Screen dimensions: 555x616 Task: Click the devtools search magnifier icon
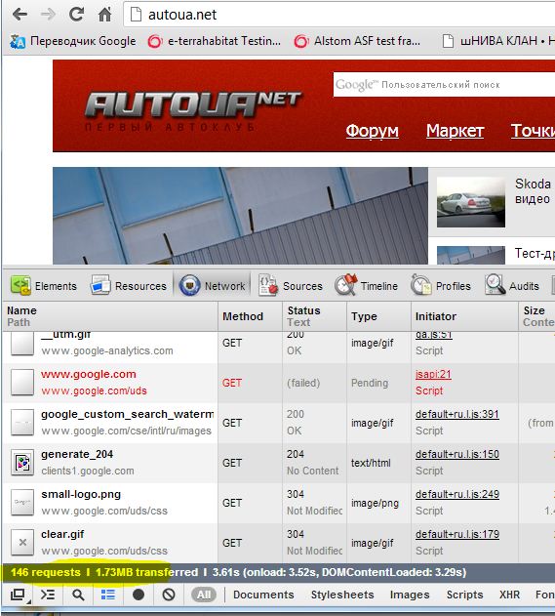78,595
